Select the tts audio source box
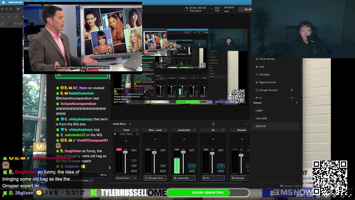This screenshot has height=200, width=355. (x=213, y=178)
